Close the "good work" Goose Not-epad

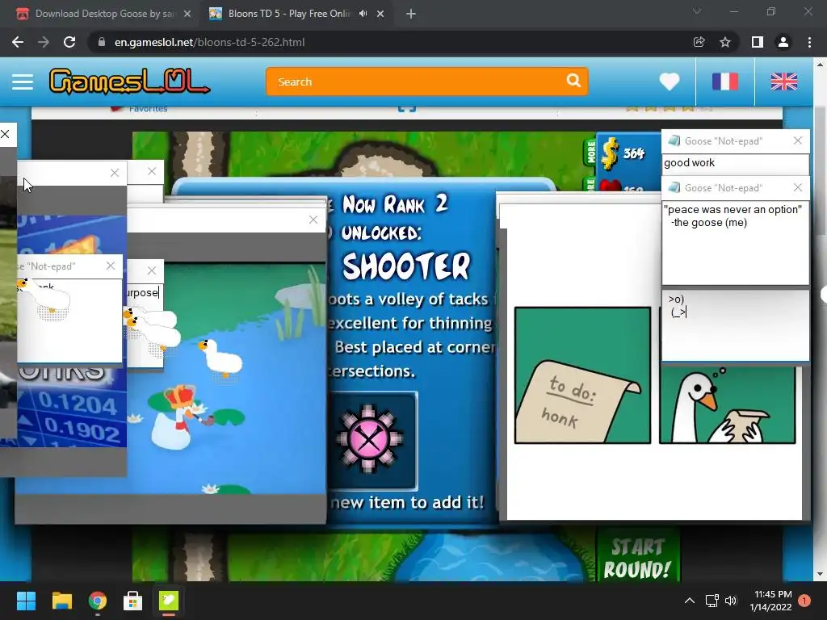(797, 140)
